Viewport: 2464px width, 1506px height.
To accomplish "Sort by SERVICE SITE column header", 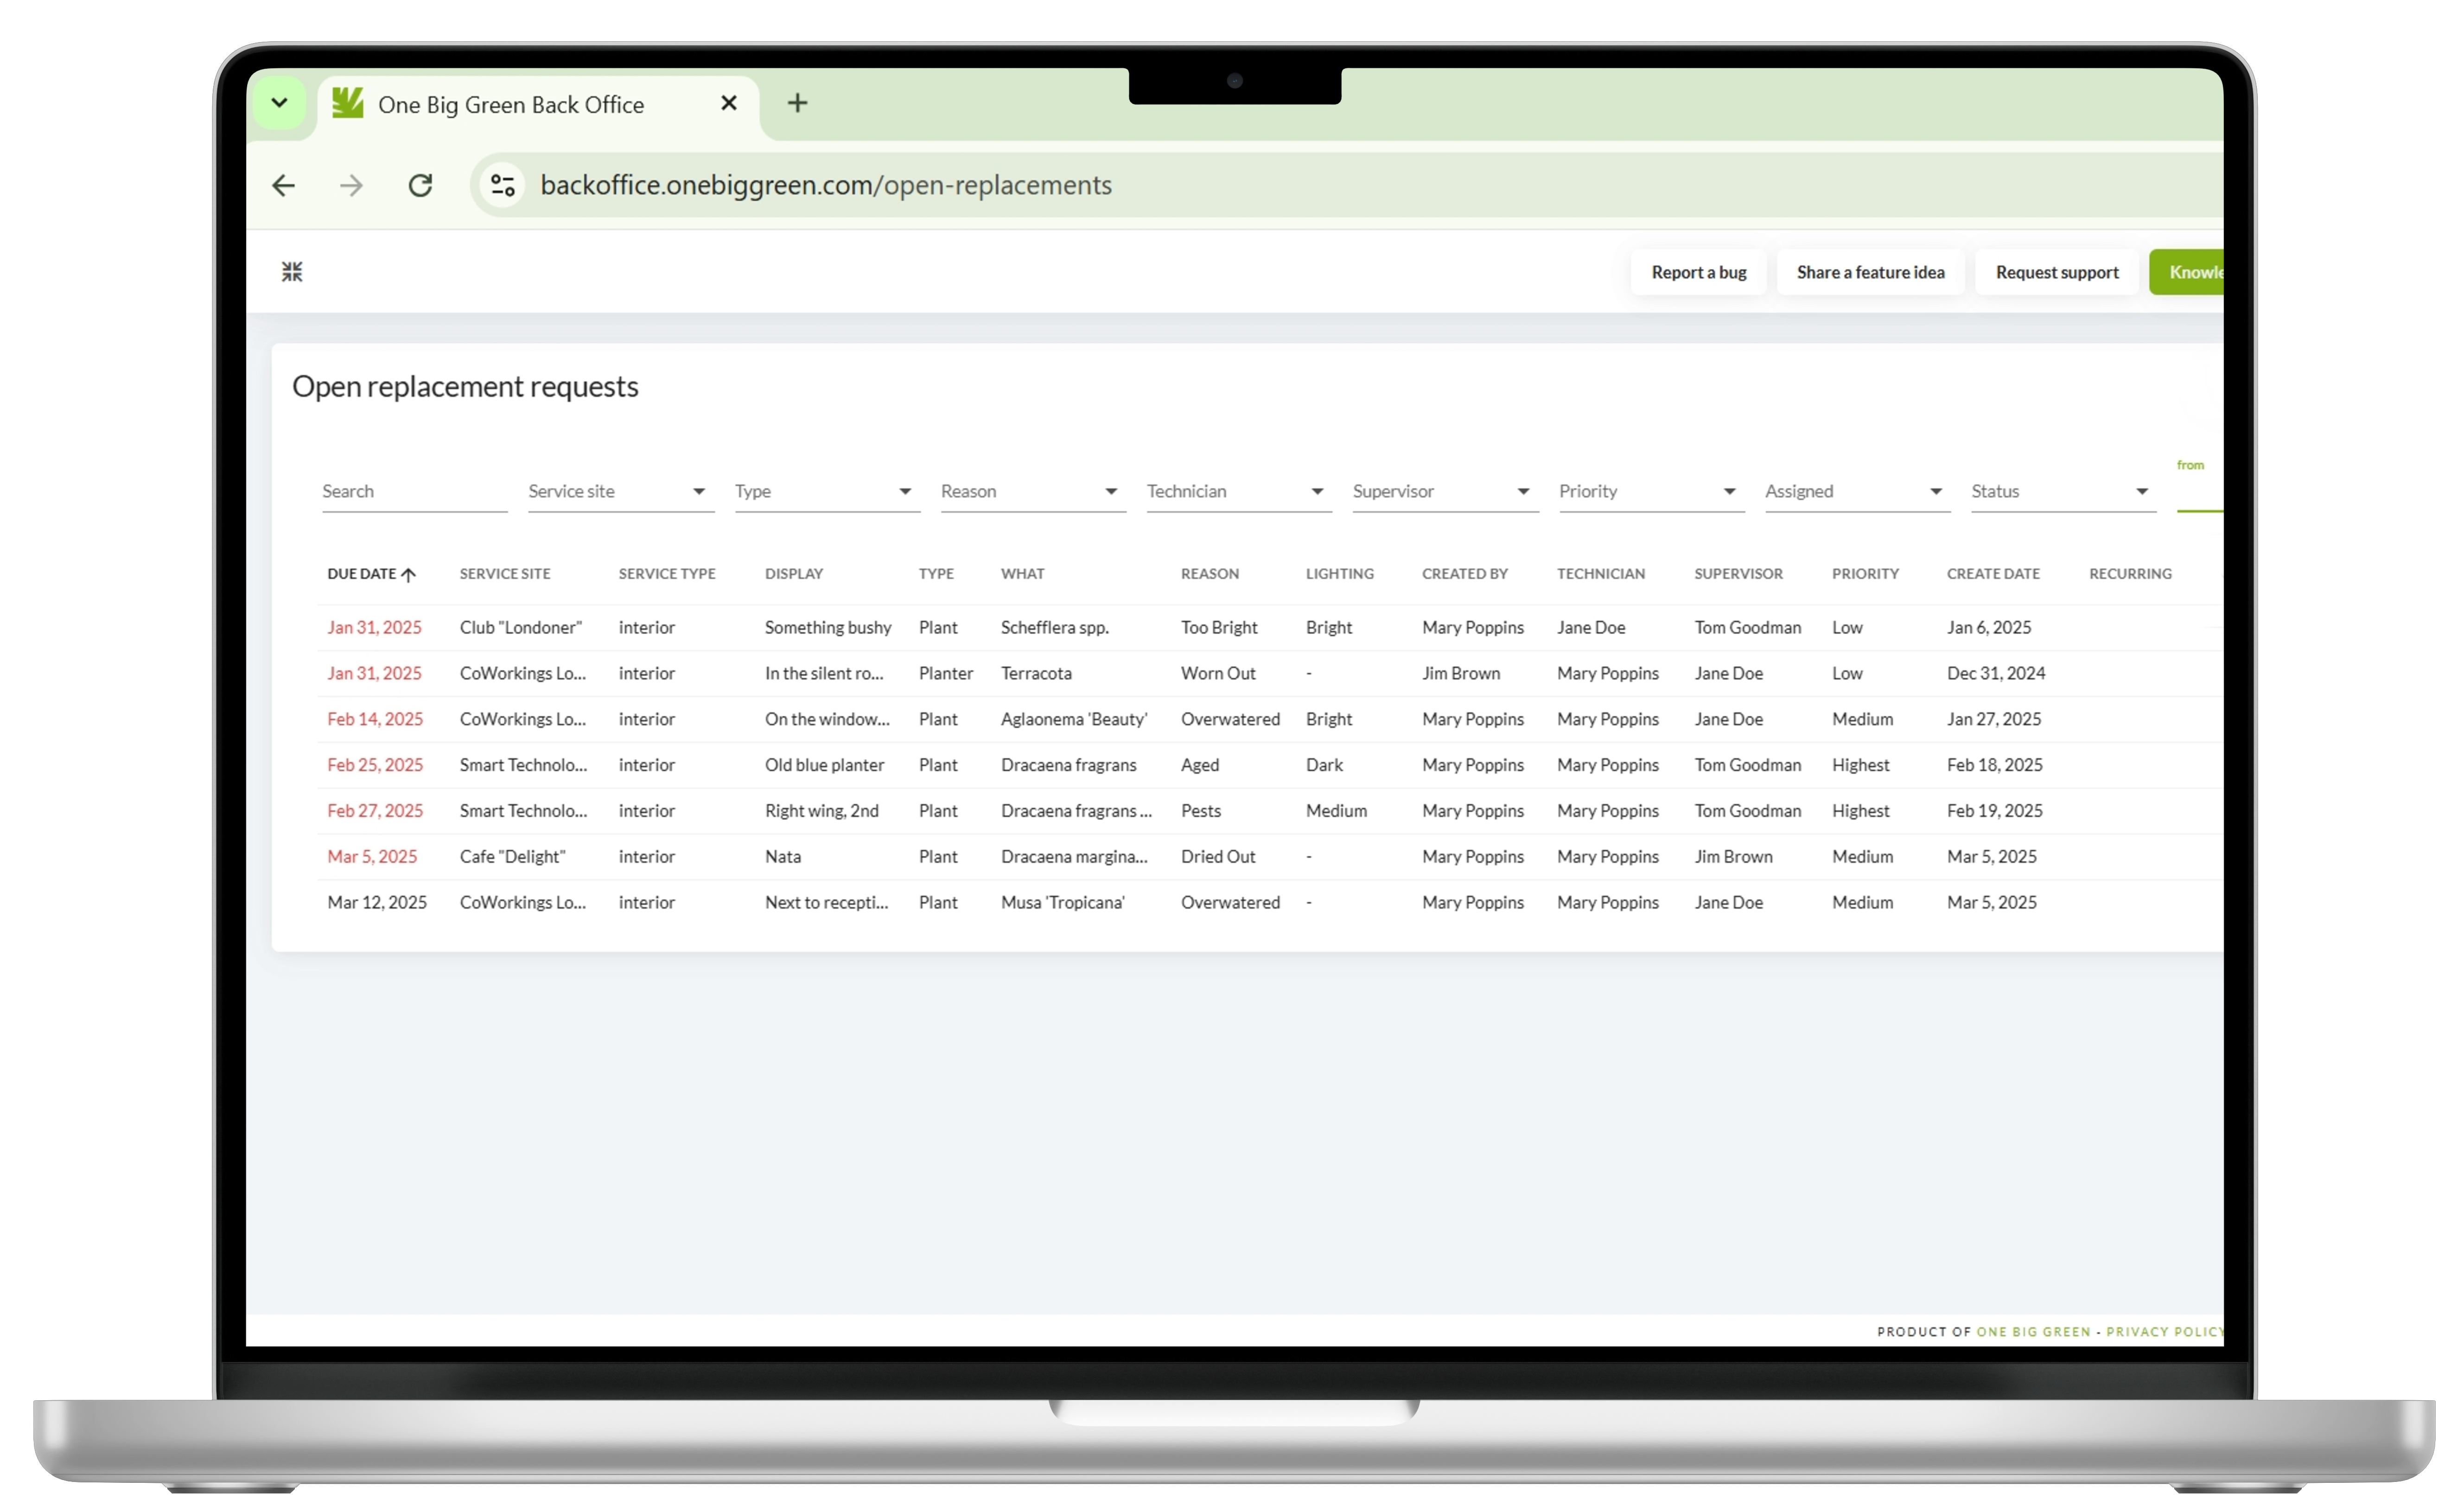I will click(x=505, y=574).
